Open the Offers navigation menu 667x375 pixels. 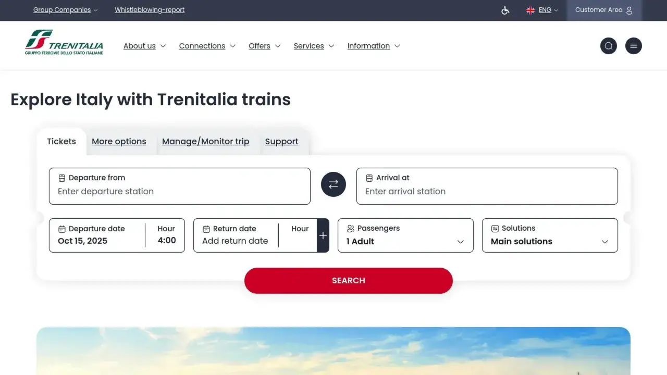(260, 46)
